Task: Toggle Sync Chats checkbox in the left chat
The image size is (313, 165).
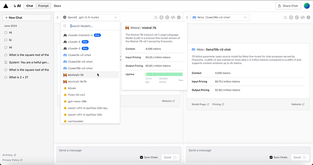Action: (x=142, y=157)
